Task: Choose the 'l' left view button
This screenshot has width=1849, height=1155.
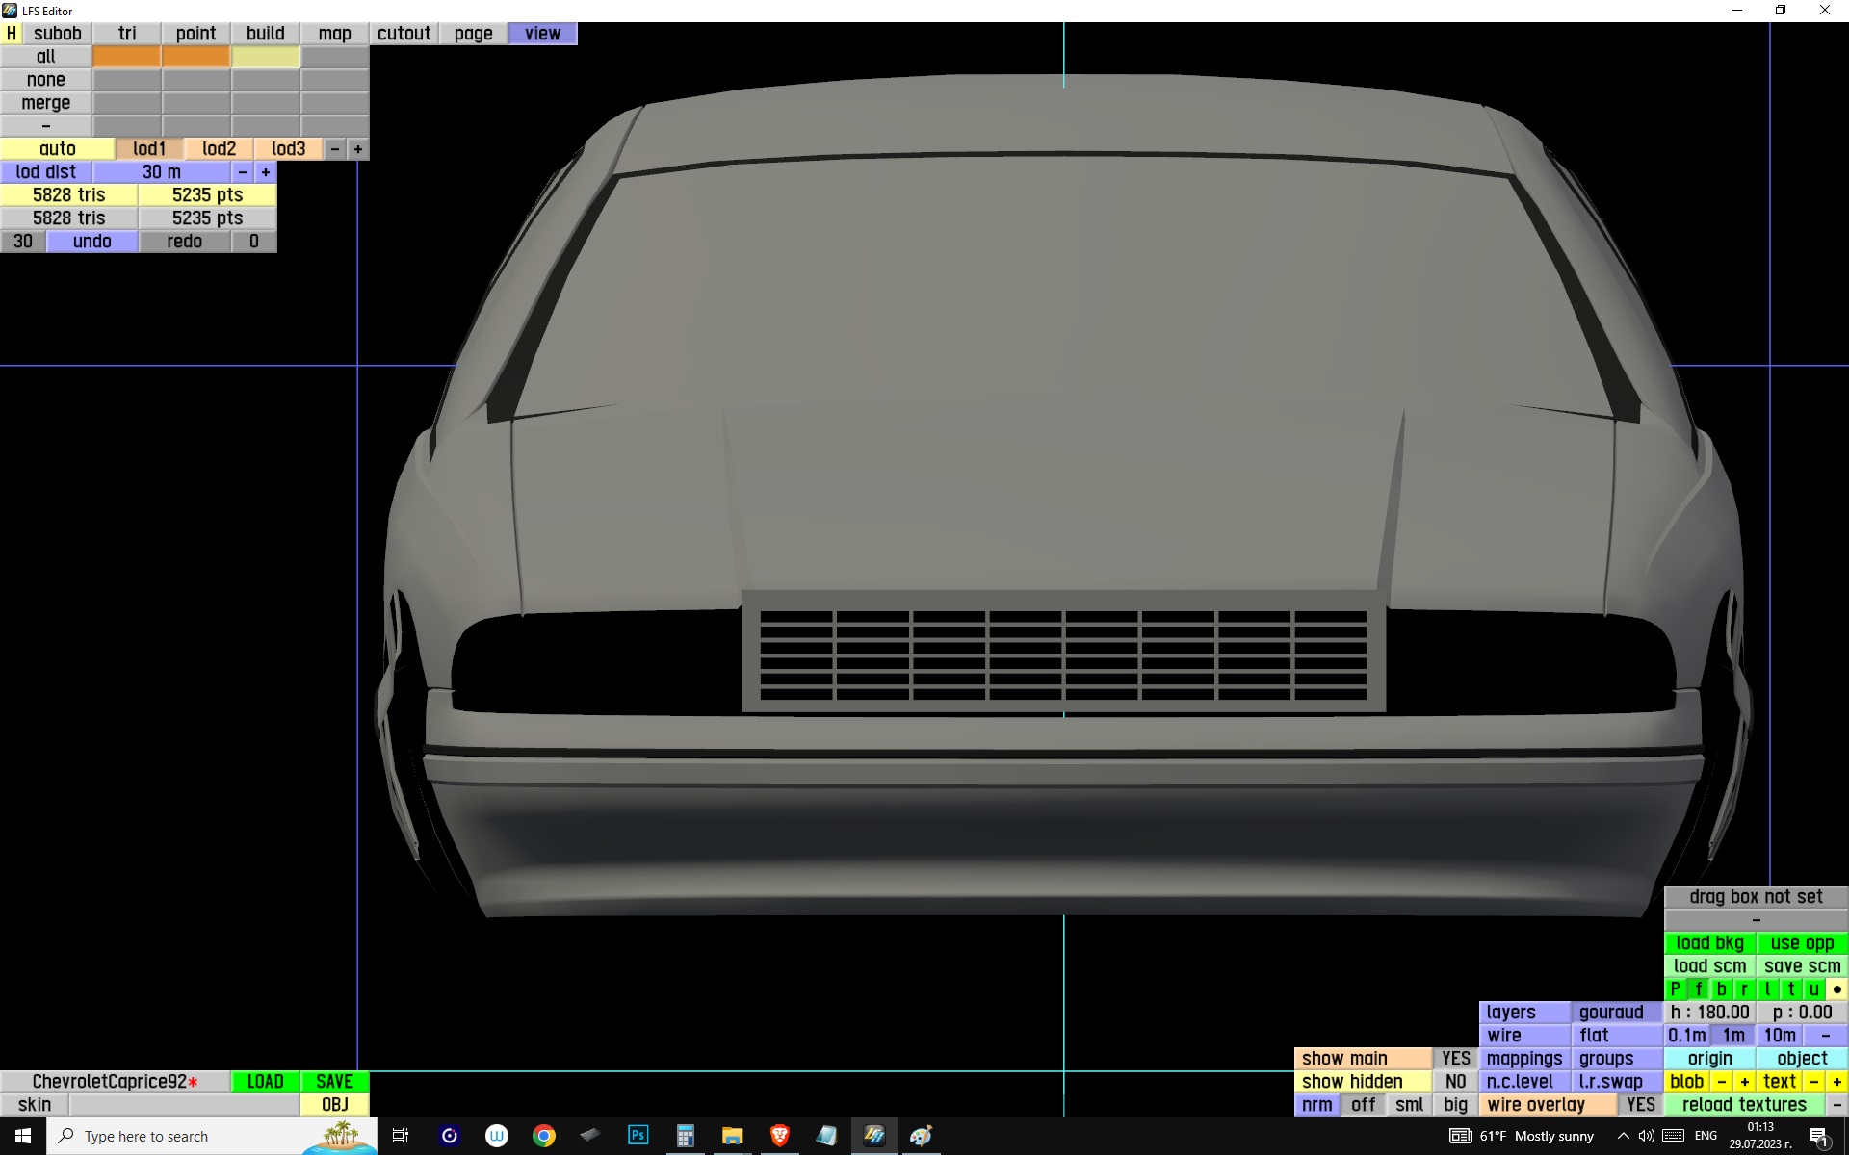Action: point(1767,989)
